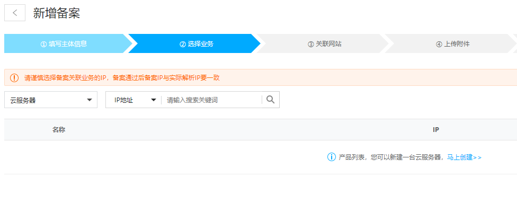Click the 名称 column header
The width and height of the screenshot is (517, 212).
coord(59,130)
